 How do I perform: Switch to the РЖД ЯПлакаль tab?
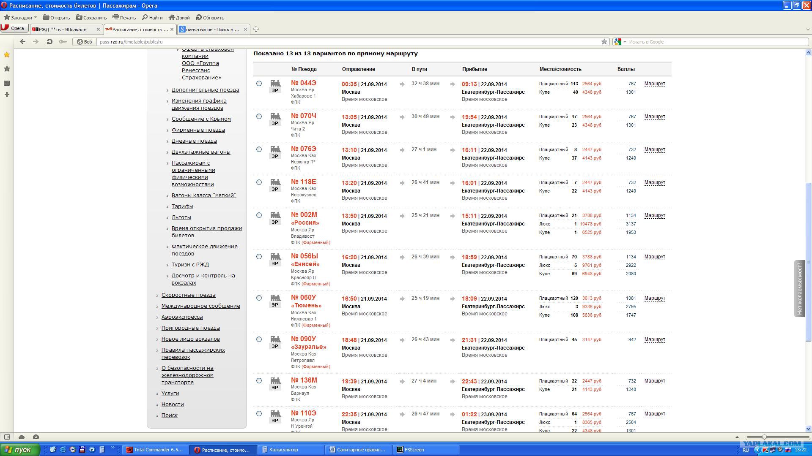click(66, 29)
